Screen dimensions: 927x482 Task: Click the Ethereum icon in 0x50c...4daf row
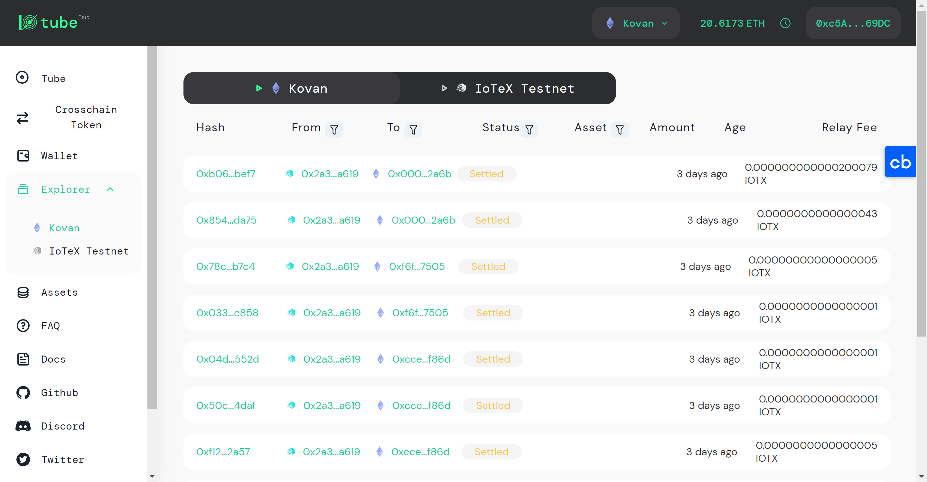[380, 405]
